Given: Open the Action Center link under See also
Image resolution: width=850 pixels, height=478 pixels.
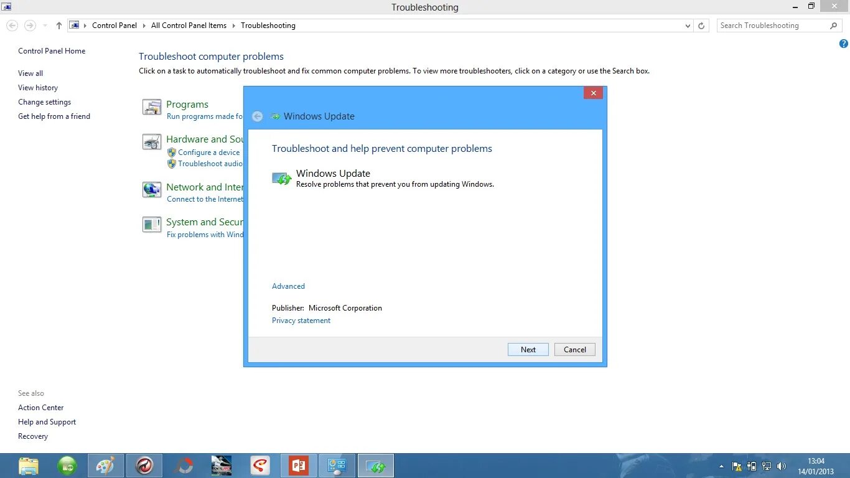Looking at the screenshot, I should [40, 408].
